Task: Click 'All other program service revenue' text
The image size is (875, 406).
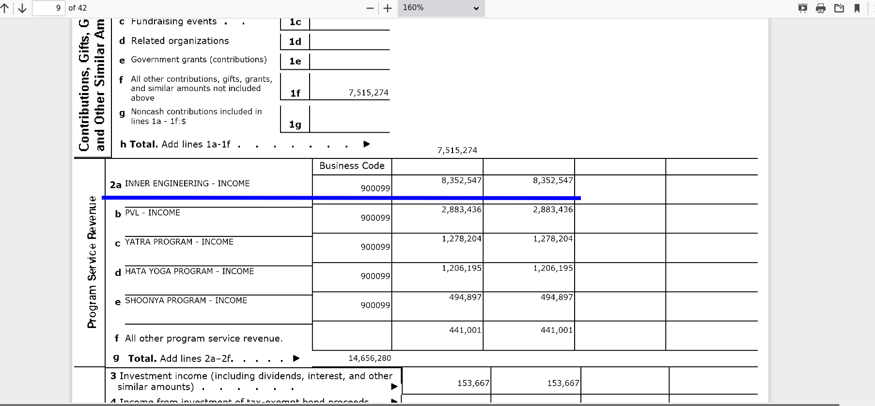Action: pyautogui.click(x=204, y=339)
